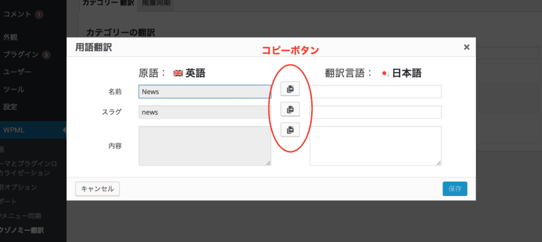Click the copy button beside the 名前 field
Viewport: 542px width, 242px height.
click(290, 89)
